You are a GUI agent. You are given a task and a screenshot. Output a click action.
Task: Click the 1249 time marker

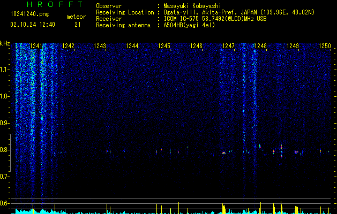(x=293, y=45)
